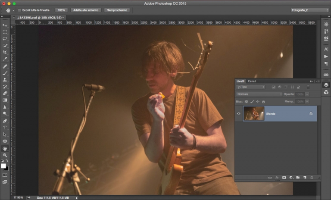Click the 100% zoom button
The width and height of the screenshot is (331, 200).
(x=61, y=10)
